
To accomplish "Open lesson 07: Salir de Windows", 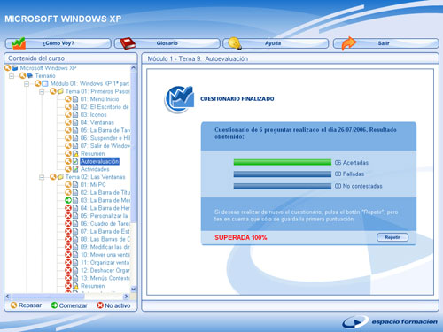I will [x=105, y=146].
